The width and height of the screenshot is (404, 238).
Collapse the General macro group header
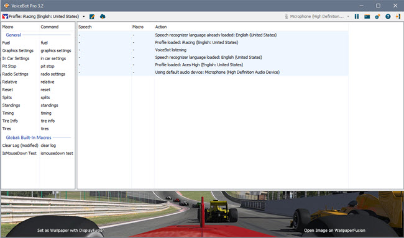coord(14,35)
